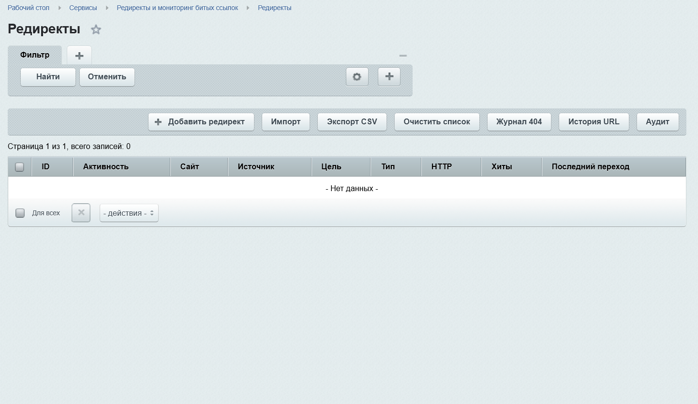Add a new filter tab with the plus icon
Image resolution: width=698 pixels, height=404 pixels.
coord(79,56)
